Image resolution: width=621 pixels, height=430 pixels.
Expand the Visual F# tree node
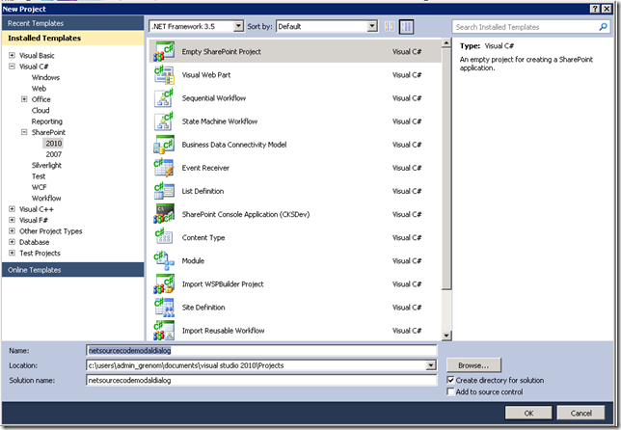coord(12,220)
